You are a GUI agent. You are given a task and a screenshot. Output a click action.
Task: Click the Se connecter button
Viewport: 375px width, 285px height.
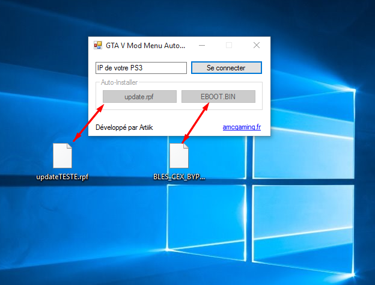point(226,68)
